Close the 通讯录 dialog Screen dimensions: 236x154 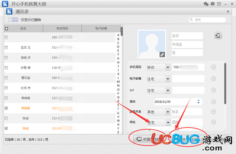tap(228, 11)
